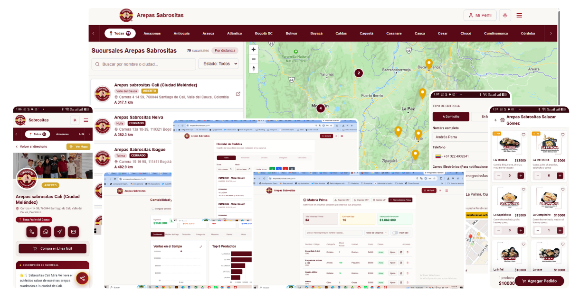The height and width of the screenshot is (300, 580).
Task: Click Ajuste for the Coca-Cola 1.5ml row
Action: pos(392,252)
